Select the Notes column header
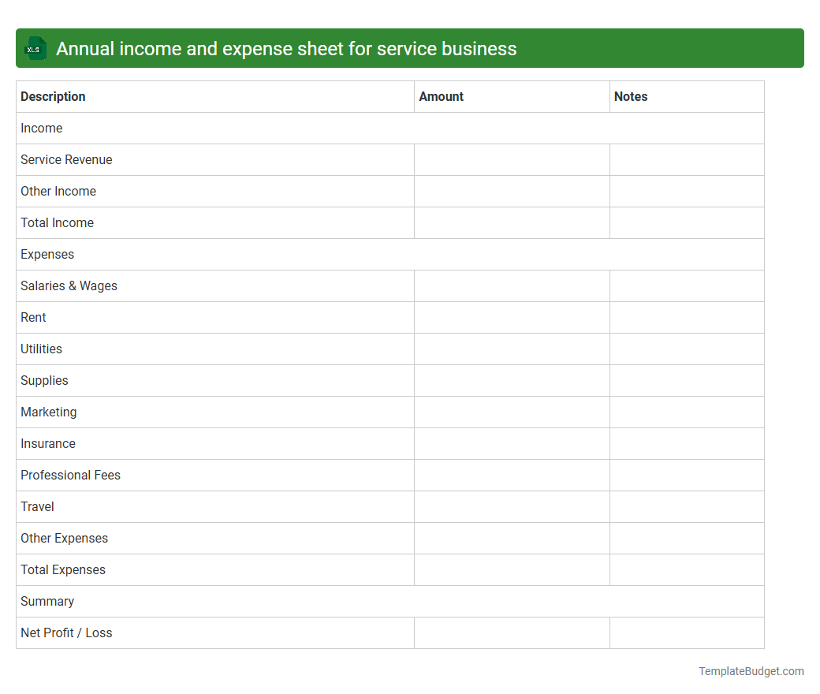820x694 pixels. point(631,96)
